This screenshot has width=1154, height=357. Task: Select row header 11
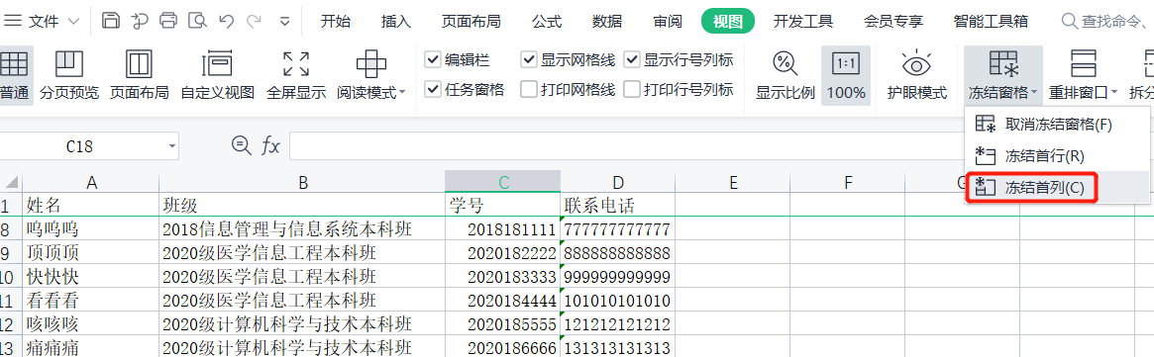point(10,301)
